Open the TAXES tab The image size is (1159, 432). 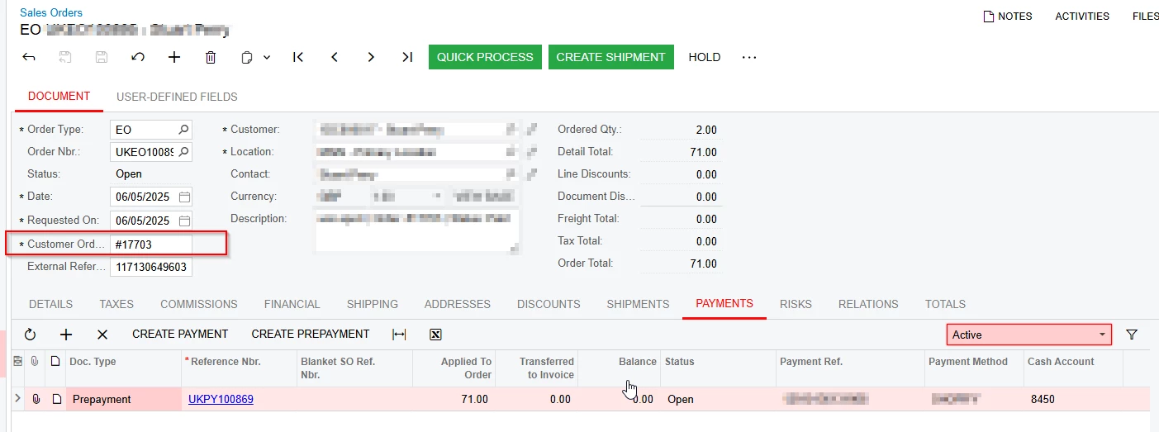coord(116,304)
